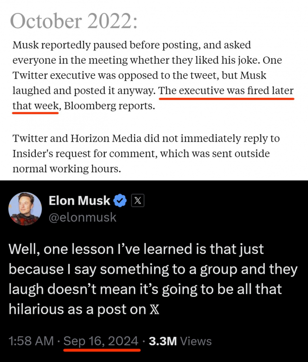Open the Elon Musk display name
Image resolution: width=308 pixels, height=362 pixels.
(x=80, y=201)
